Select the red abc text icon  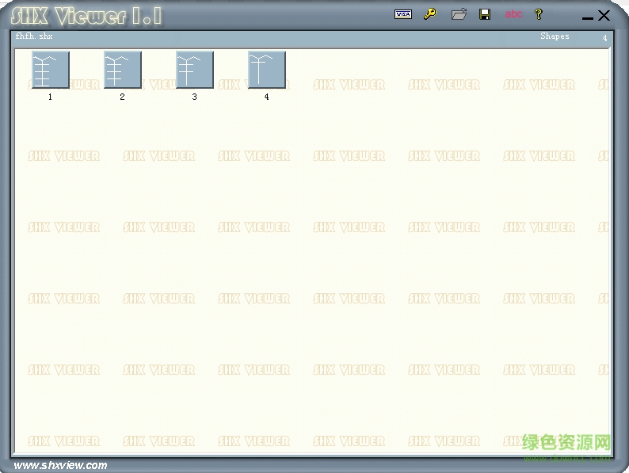[514, 14]
